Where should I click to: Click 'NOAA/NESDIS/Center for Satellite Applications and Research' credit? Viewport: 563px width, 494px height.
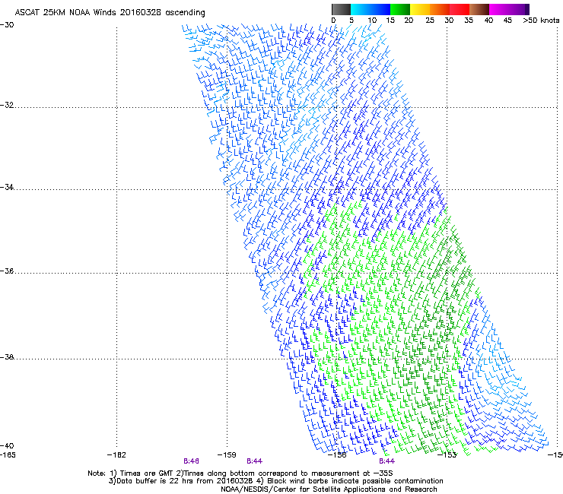[x=329, y=489]
